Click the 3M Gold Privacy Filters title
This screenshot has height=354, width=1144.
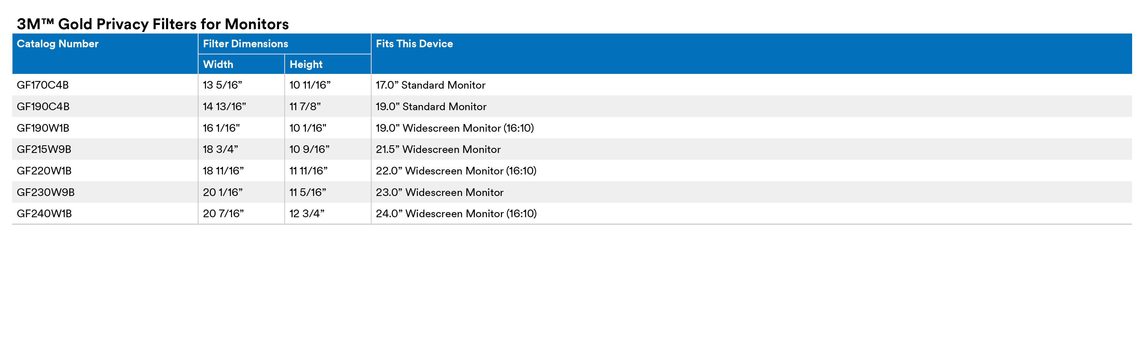click(153, 24)
